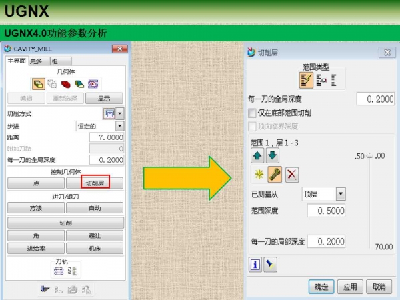Image resolution: width=400 pixels, height=300 pixels.
Task: Click the replay tool path icon
Action: point(59,290)
